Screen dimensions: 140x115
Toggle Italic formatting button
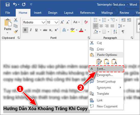[31, 30]
